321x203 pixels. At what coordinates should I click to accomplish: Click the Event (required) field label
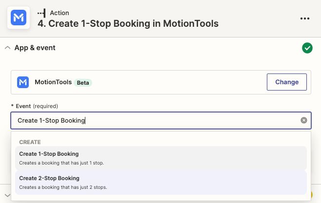coord(35,106)
